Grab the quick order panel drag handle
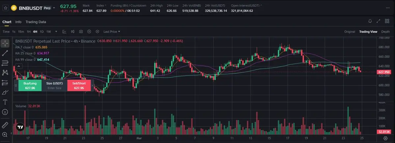 tap(16, 86)
